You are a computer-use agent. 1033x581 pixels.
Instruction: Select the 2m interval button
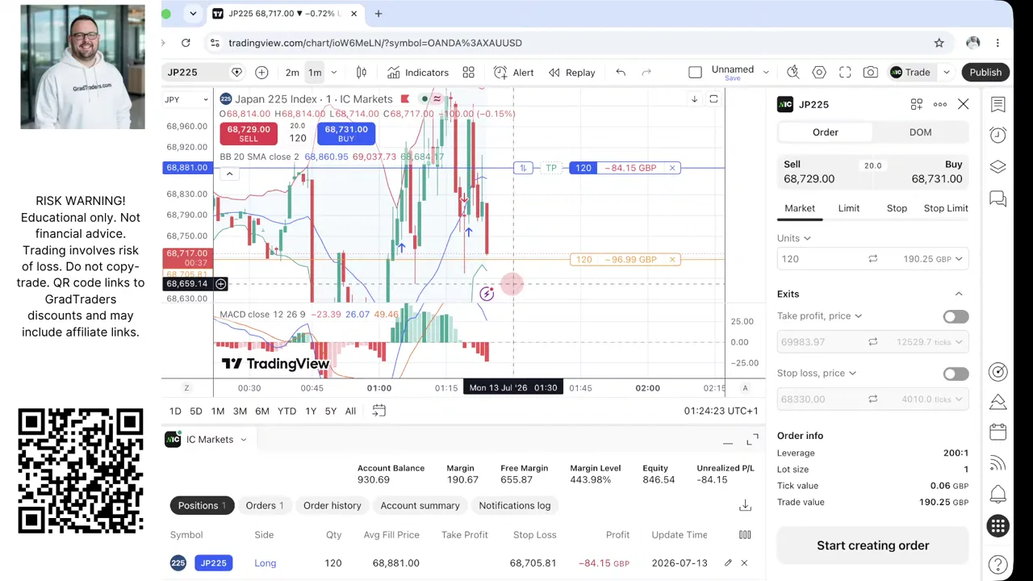pyautogui.click(x=292, y=73)
